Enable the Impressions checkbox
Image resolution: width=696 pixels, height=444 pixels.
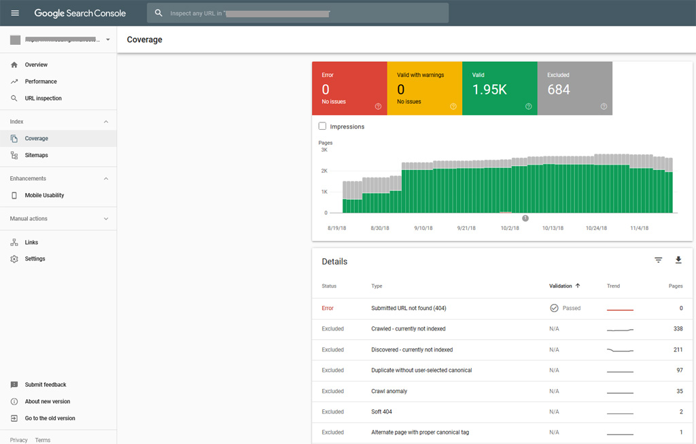click(322, 126)
